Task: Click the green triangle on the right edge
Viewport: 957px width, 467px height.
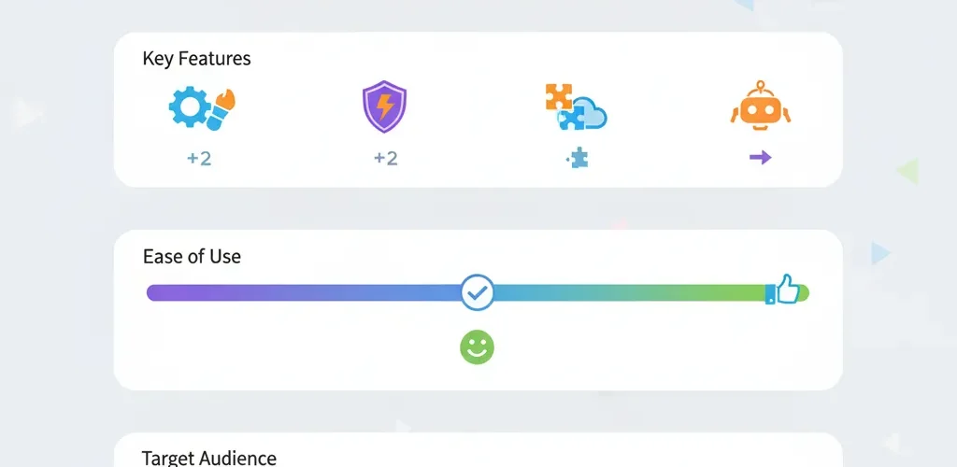Action: [x=907, y=171]
